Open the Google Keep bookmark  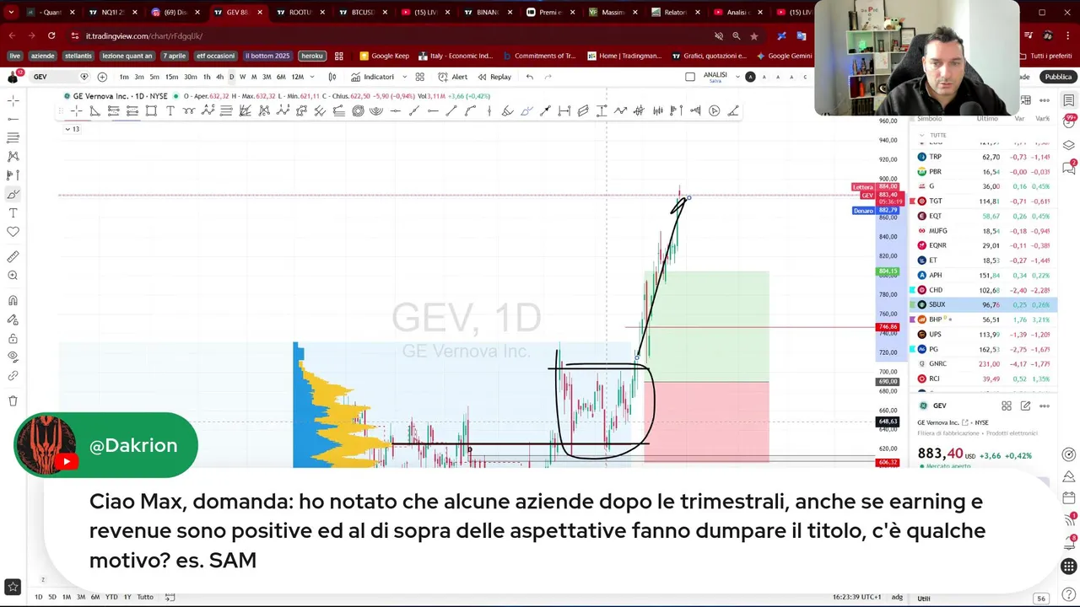385,56
